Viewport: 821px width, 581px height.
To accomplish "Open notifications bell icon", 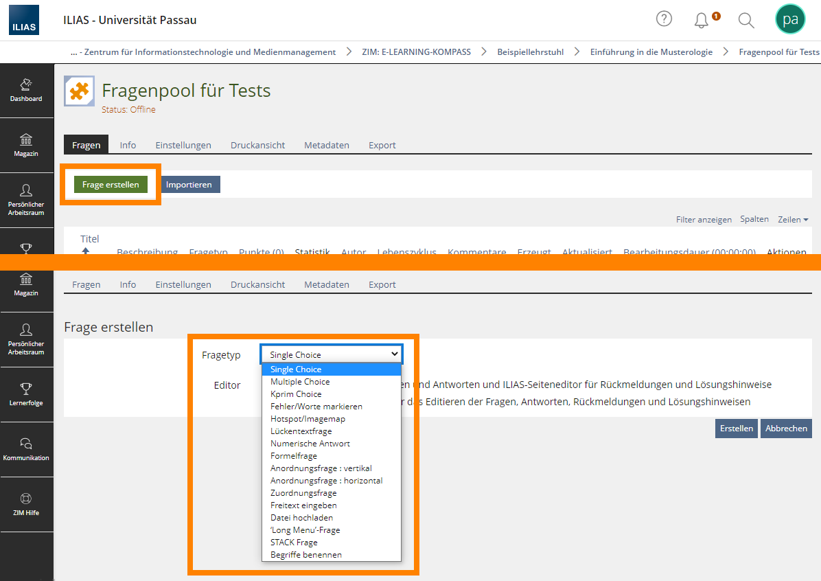I will [701, 21].
